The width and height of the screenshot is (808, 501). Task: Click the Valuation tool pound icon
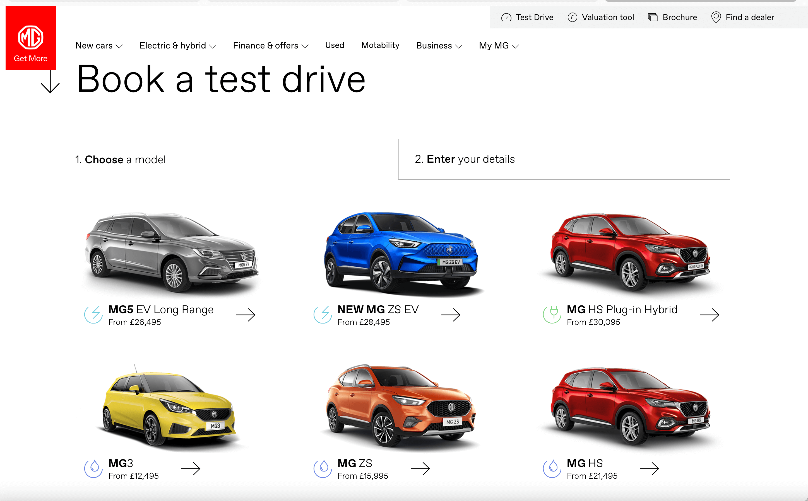[572, 17]
